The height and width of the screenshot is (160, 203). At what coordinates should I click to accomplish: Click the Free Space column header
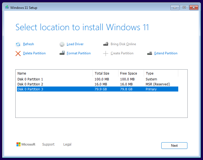(131, 73)
